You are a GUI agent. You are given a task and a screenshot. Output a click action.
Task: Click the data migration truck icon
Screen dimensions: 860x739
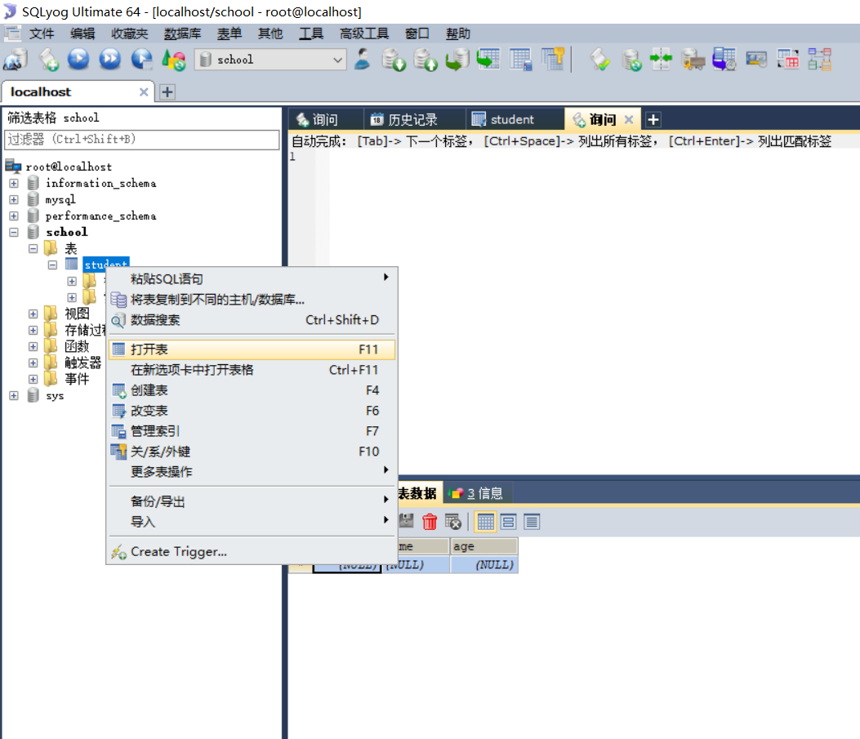click(693, 60)
